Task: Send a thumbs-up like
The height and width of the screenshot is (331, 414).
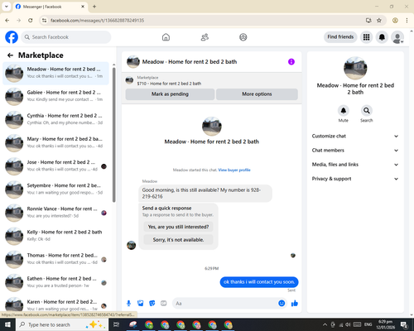Action: [295, 304]
